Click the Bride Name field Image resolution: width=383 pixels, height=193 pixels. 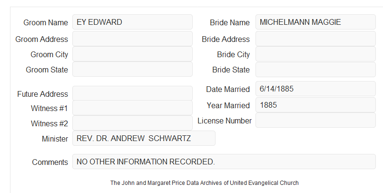[315, 22]
